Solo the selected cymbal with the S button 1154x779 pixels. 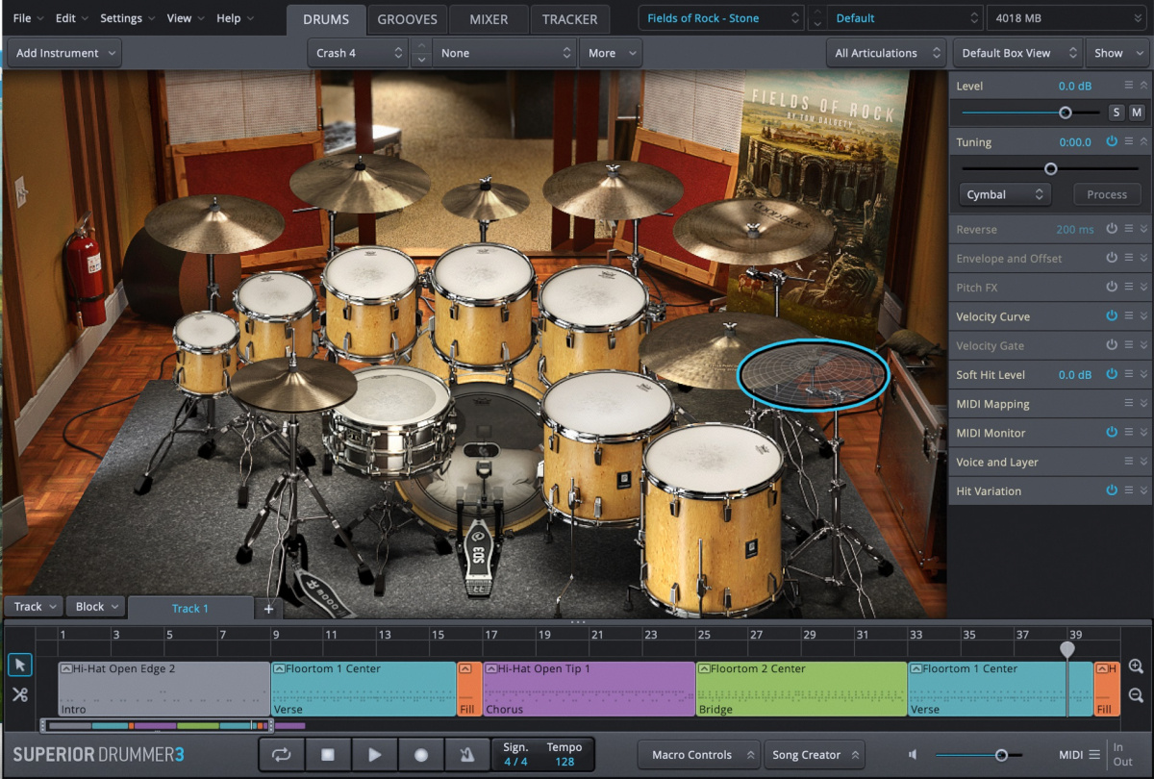coord(1116,112)
